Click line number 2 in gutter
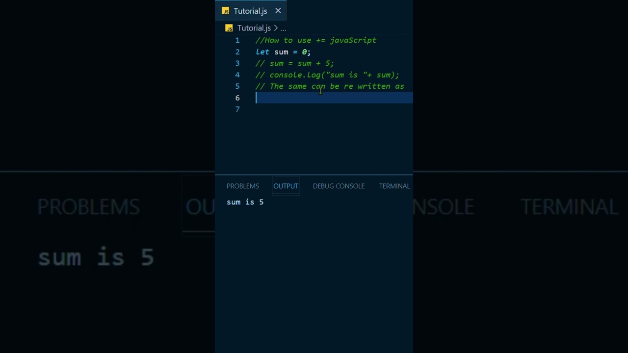Screen dimensions: 628x353 pos(237,52)
